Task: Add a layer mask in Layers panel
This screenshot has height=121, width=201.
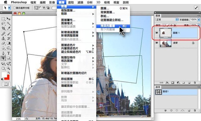Action: click(x=173, y=83)
